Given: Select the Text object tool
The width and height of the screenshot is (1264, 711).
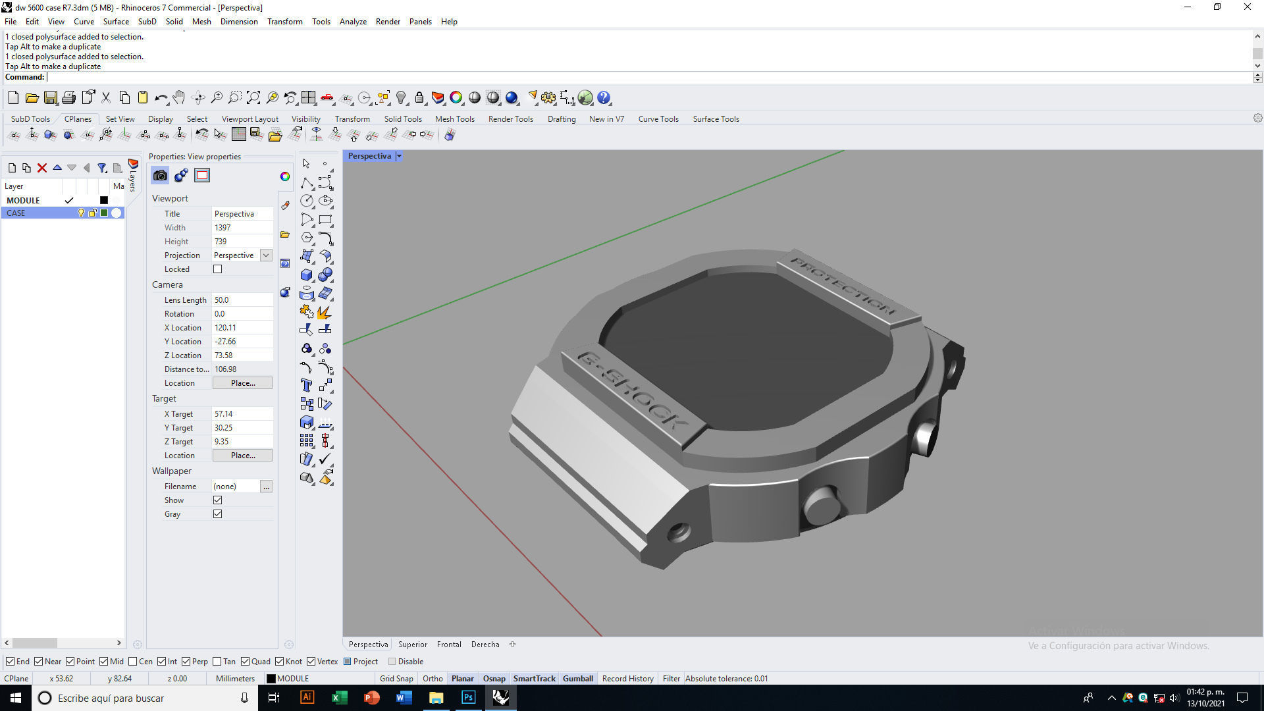Looking at the screenshot, I should (306, 385).
